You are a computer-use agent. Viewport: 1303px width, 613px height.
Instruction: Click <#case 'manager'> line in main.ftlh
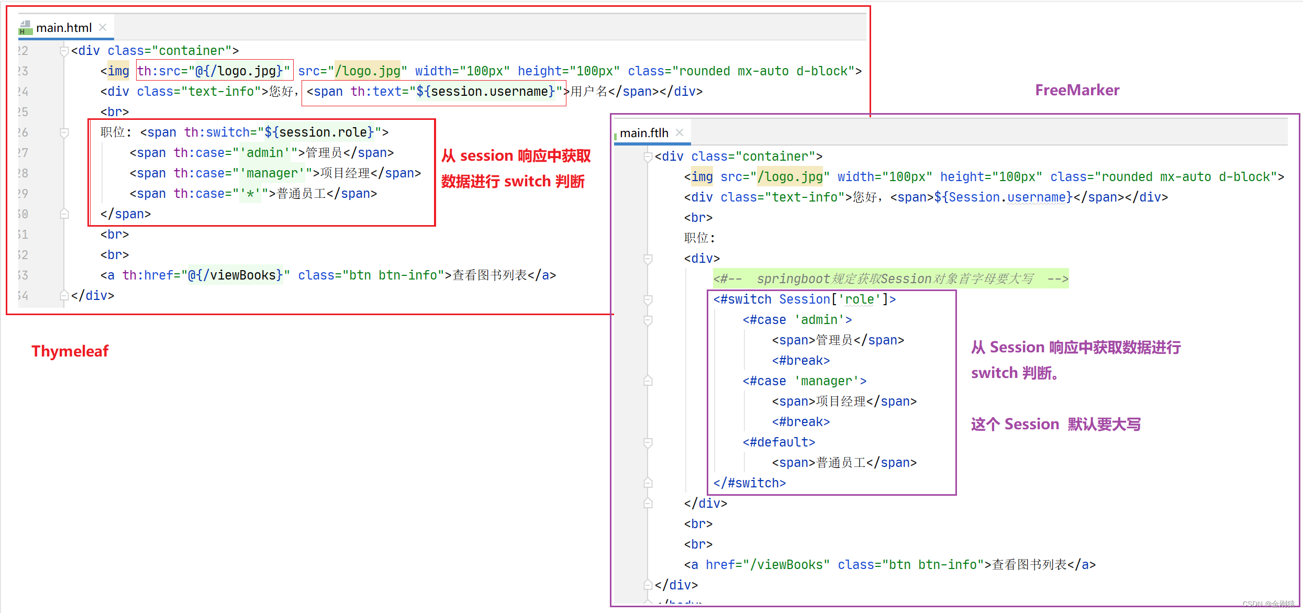(x=804, y=381)
